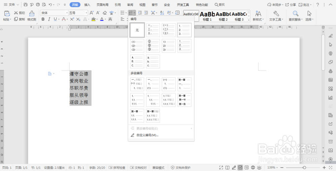Click the Help question mark icon
The width and height of the screenshot is (336, 171).
click(318, 4)
